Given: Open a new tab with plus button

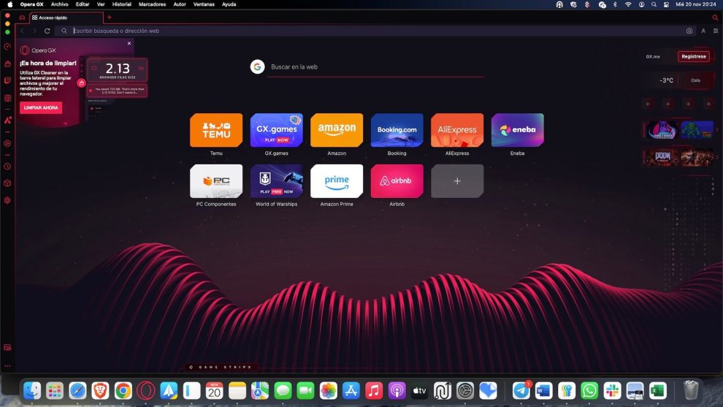Looking at the screenshot, I should coord(110,17).
